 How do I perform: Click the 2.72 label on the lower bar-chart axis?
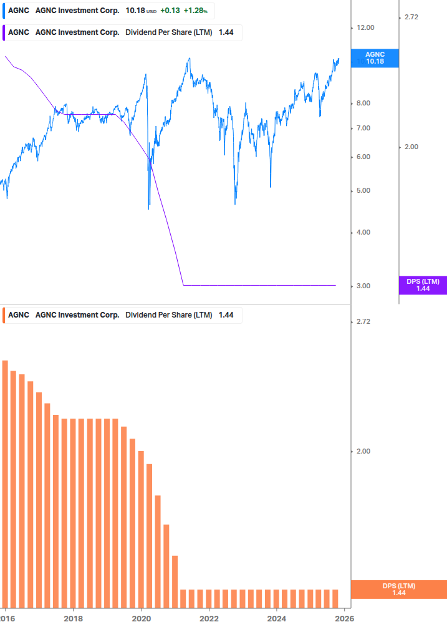point(363,321)
